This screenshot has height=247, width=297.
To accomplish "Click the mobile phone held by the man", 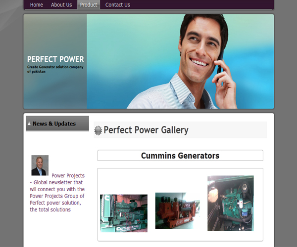I will click(220, 65).
